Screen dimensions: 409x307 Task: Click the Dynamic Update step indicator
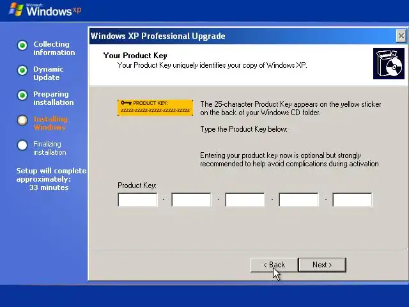22,70
